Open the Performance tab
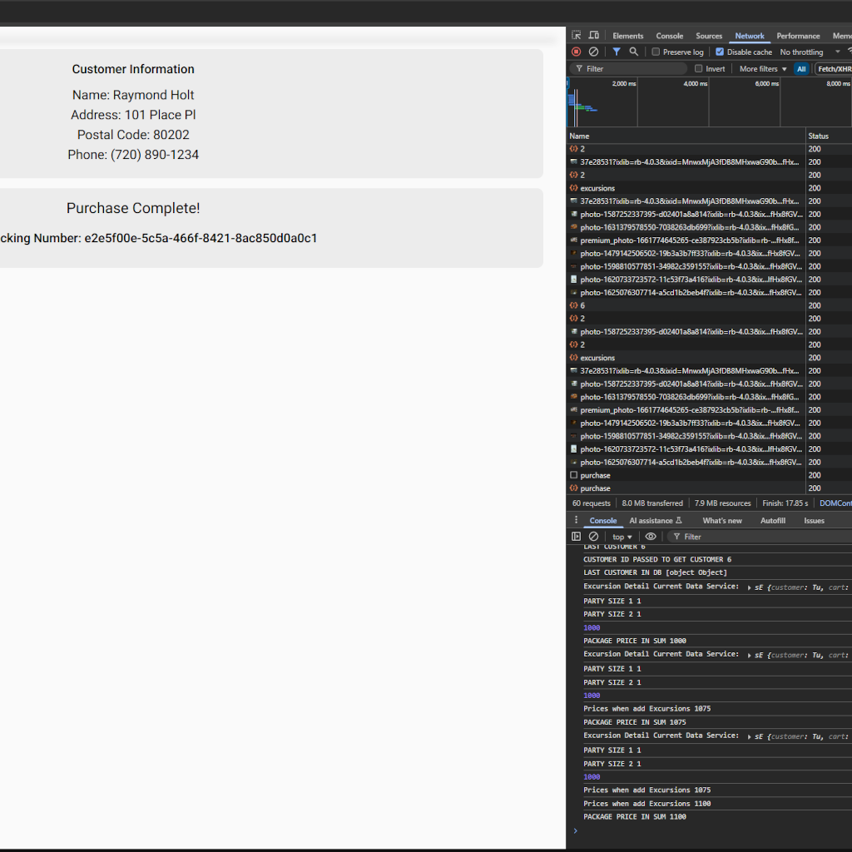This screenshot has width=852, height=852. [x=798, y=36]
